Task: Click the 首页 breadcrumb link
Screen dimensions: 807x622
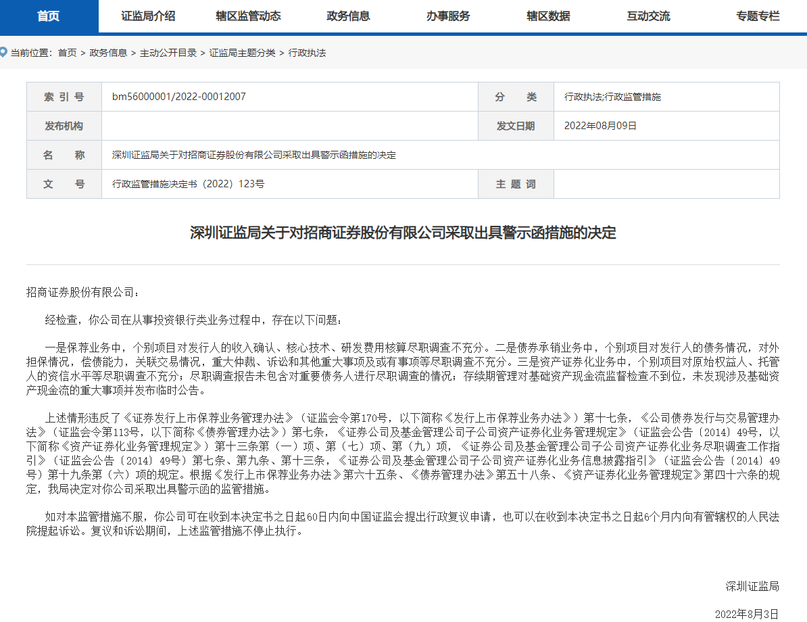Action: tap(67, 53)
